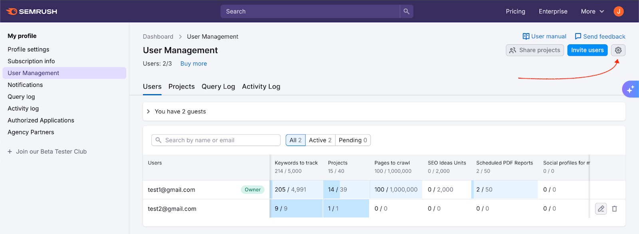
Task: Open Subscription info in the sidebar
Action: [31, 61]
